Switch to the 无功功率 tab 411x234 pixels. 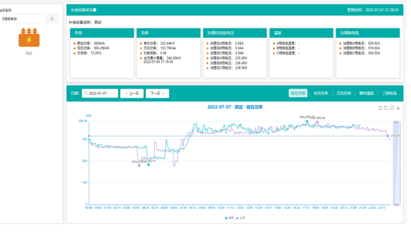tap(344, 94)
